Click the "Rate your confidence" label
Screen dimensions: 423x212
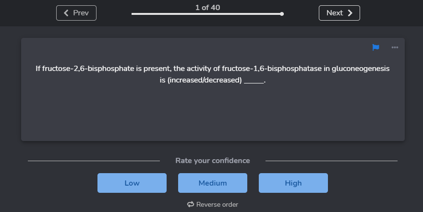213,160
